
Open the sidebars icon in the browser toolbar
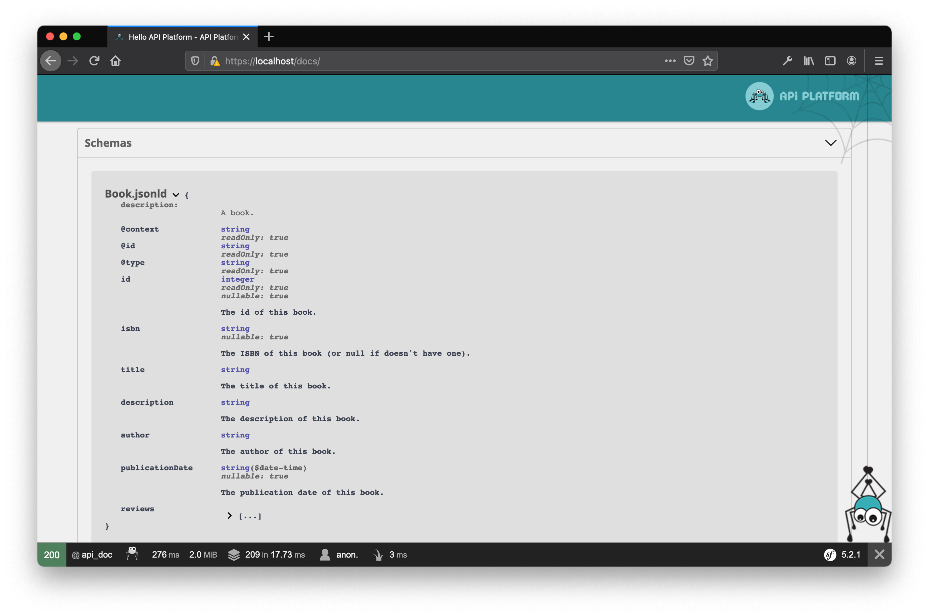click(830, 61)
